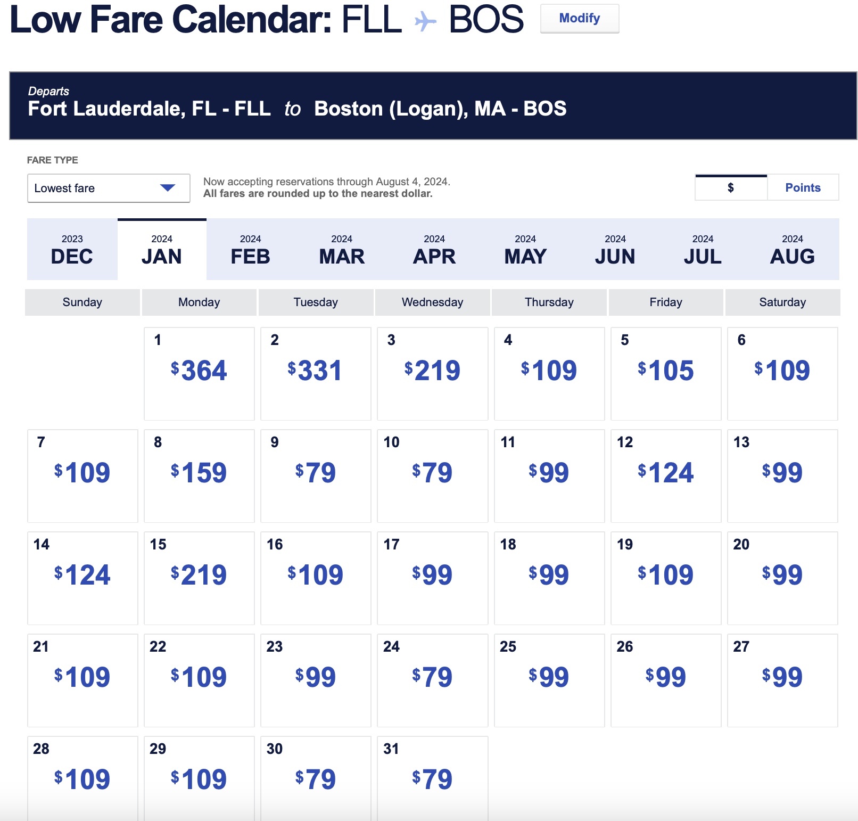The height and width of the screenshot is (821, 858).
Task: Select the MAR 2024 month tab
Action: coord(342,250)
